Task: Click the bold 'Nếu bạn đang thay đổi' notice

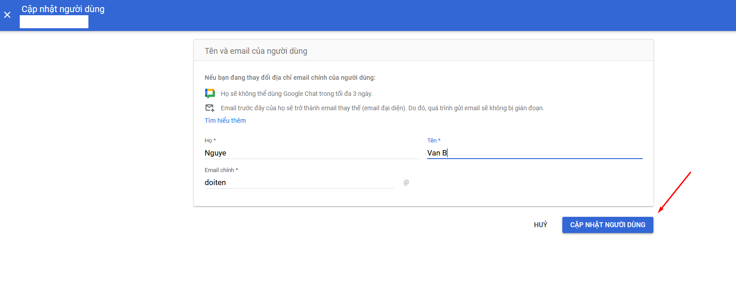Action: 290,78
